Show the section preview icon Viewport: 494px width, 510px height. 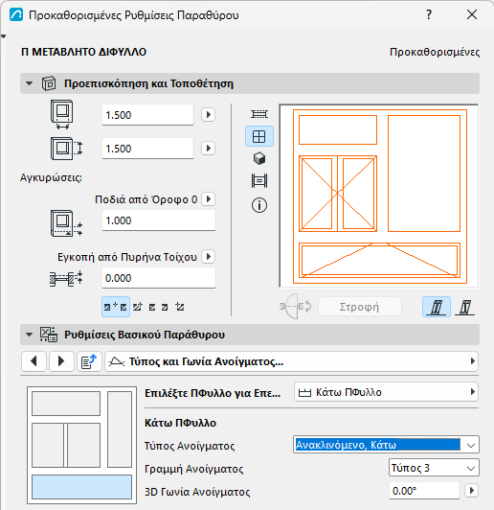coord(259,181)
